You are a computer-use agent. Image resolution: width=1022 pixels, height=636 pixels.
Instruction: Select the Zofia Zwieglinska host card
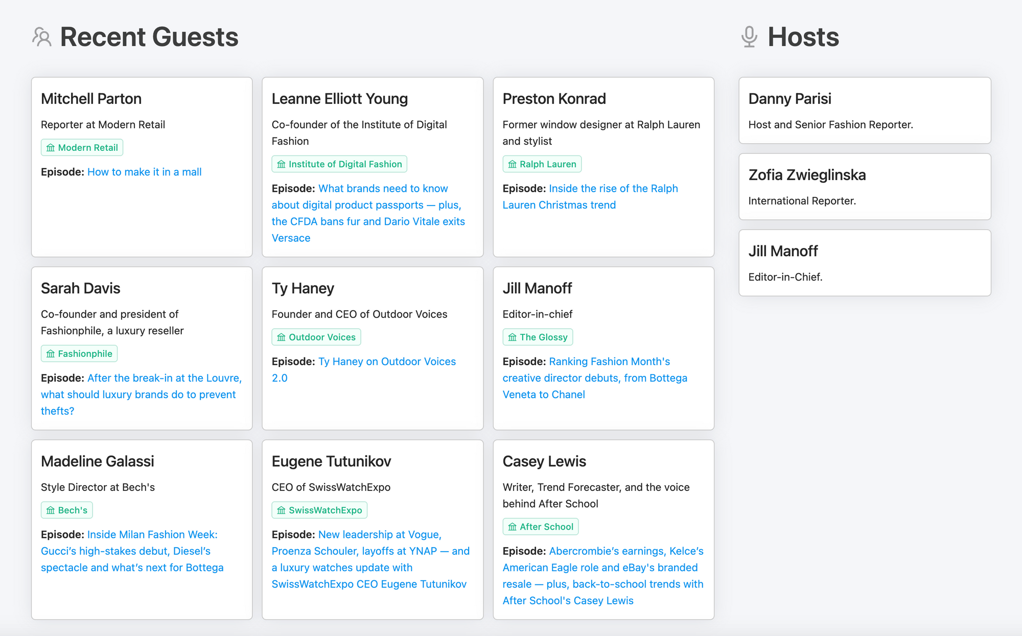[865, 187]
